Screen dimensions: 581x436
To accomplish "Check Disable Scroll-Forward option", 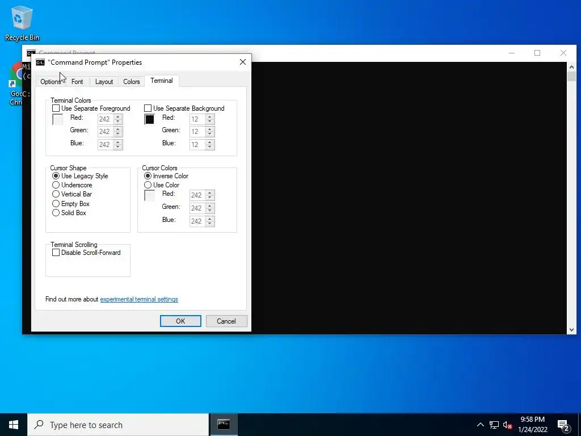I will [x=56, y=253].
